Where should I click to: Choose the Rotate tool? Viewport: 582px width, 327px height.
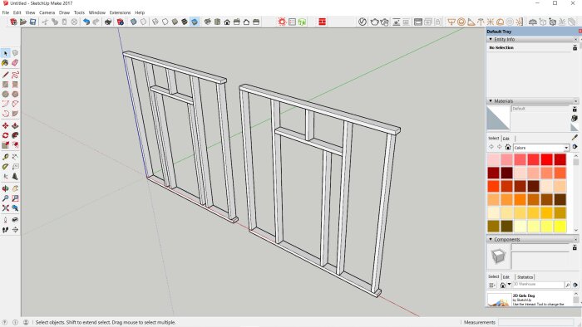coord(5,135)
